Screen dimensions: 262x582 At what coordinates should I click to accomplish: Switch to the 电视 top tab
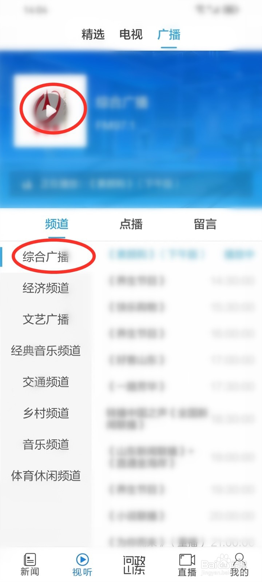(x=131, y=35)
